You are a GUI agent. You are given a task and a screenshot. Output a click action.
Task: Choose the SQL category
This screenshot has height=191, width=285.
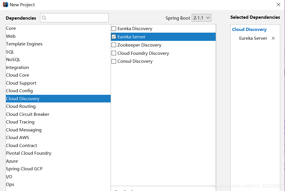(x=58, y=52)
